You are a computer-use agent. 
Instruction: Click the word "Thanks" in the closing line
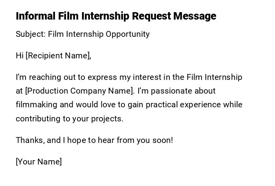pos(29,140)
